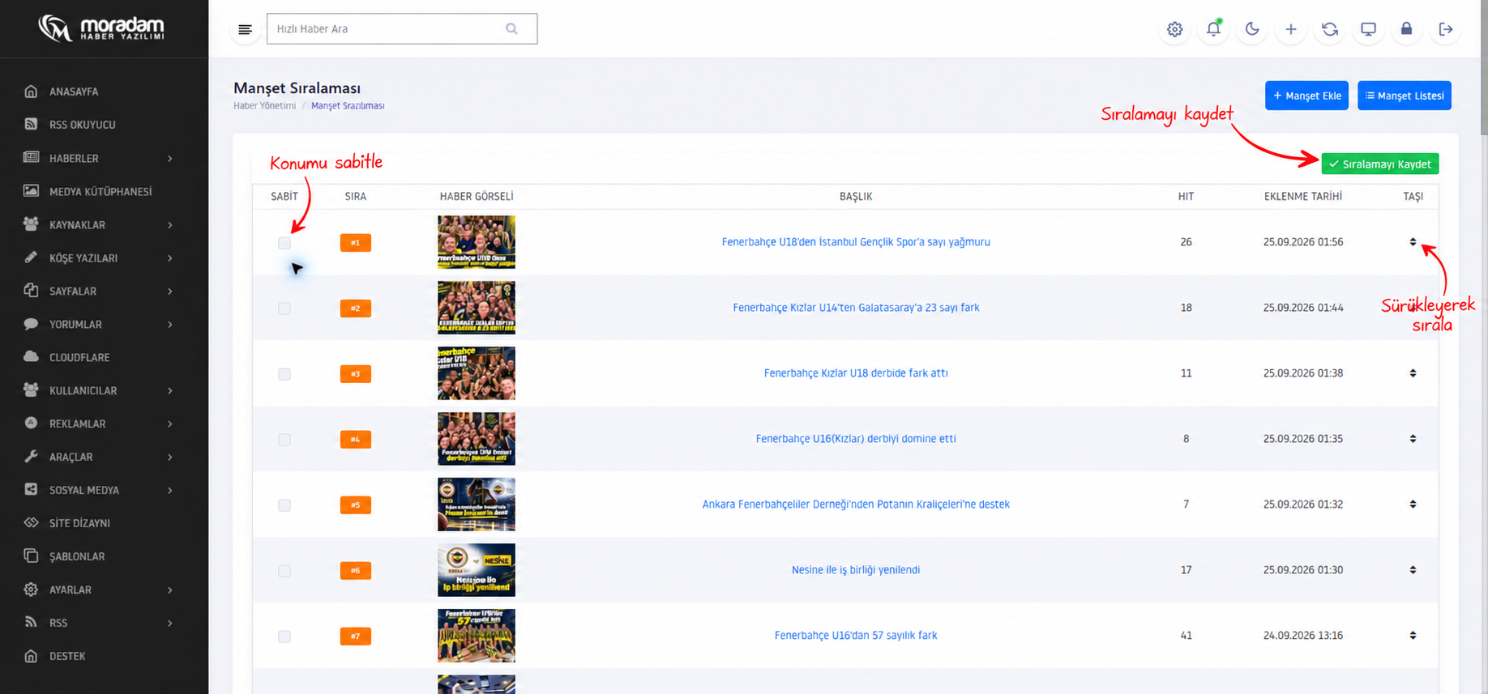This screenshot has width=1488, height=694.
Task: Click the move handle for row #4
Action: [1413, 439]
